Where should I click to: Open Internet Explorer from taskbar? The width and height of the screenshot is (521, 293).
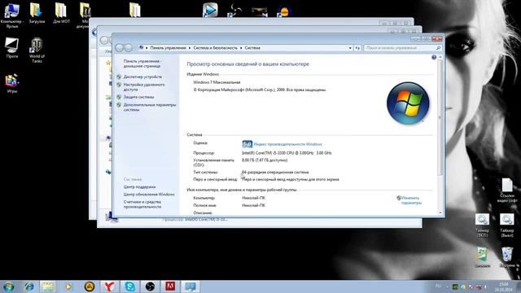tap(29, 286)
